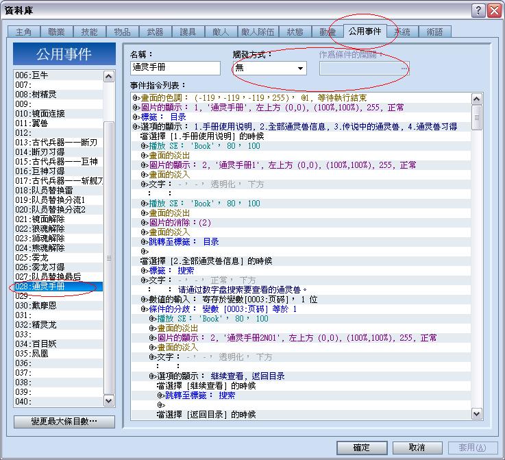Select the 標籤：目录 command line
This screenshot has width=505, height=460.
301,117
